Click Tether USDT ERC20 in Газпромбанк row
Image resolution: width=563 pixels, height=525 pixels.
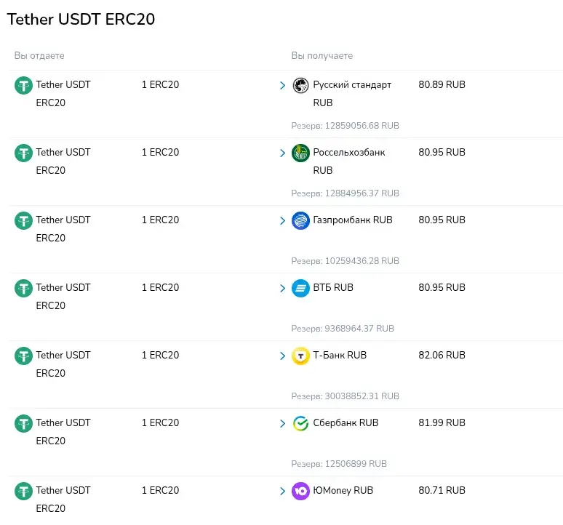click(63, 228)
